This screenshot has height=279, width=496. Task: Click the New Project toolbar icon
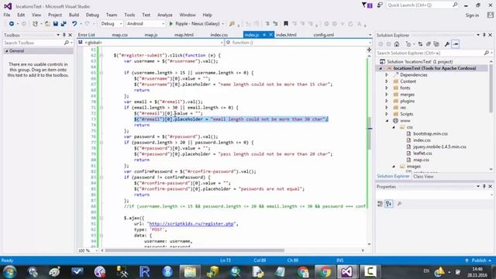pyautogui.click(x=35, y=24)
